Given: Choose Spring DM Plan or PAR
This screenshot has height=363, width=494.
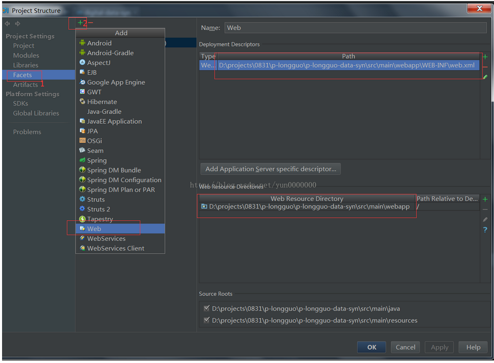Looking at the screenshot, I should (x=120, y=189).
